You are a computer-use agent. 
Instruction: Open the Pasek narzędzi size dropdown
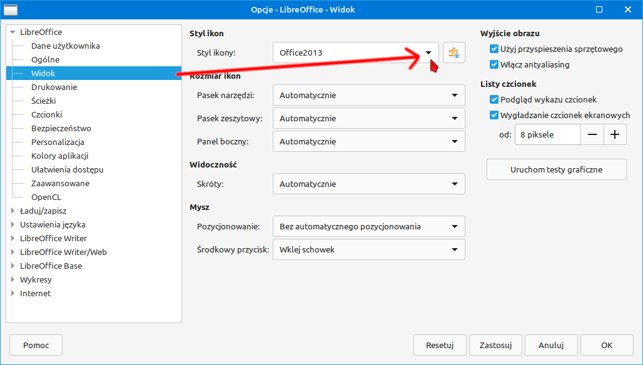(368, 95)
